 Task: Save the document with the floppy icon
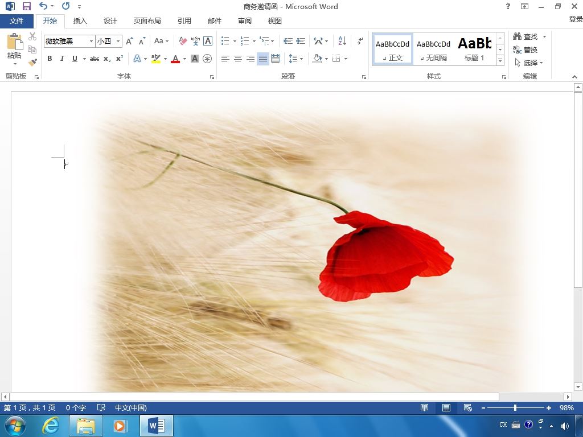pos(26,6)
